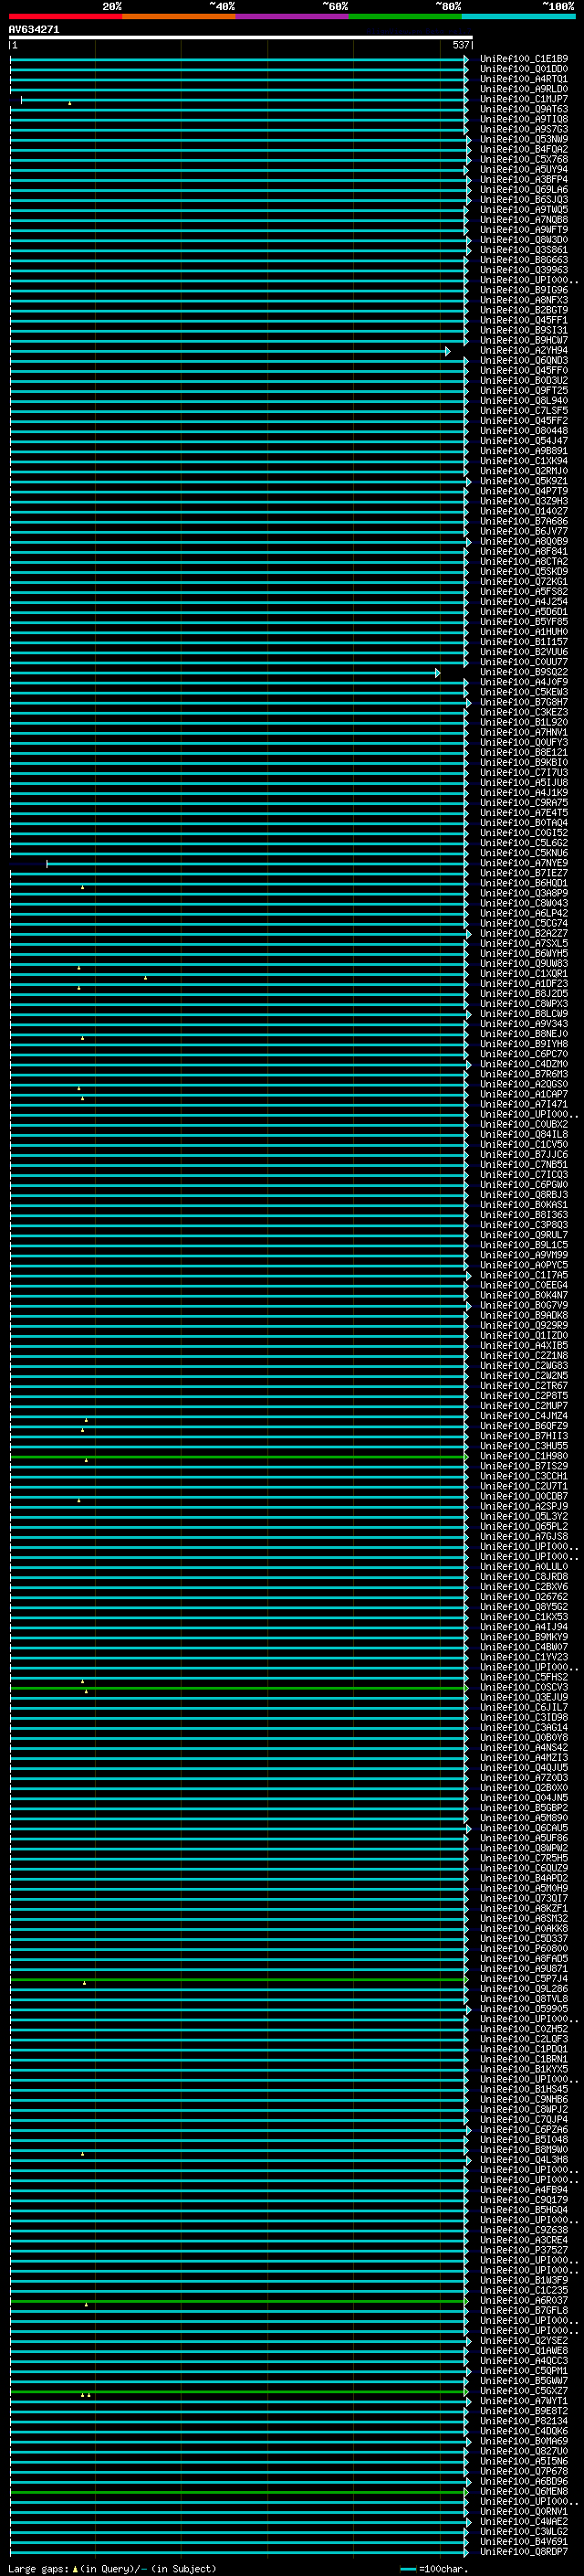Select the UniRef100_A8NFX3 hit label
This screenshot has width=584, height=2576.
pyautogui.click(x=523, y=300)
